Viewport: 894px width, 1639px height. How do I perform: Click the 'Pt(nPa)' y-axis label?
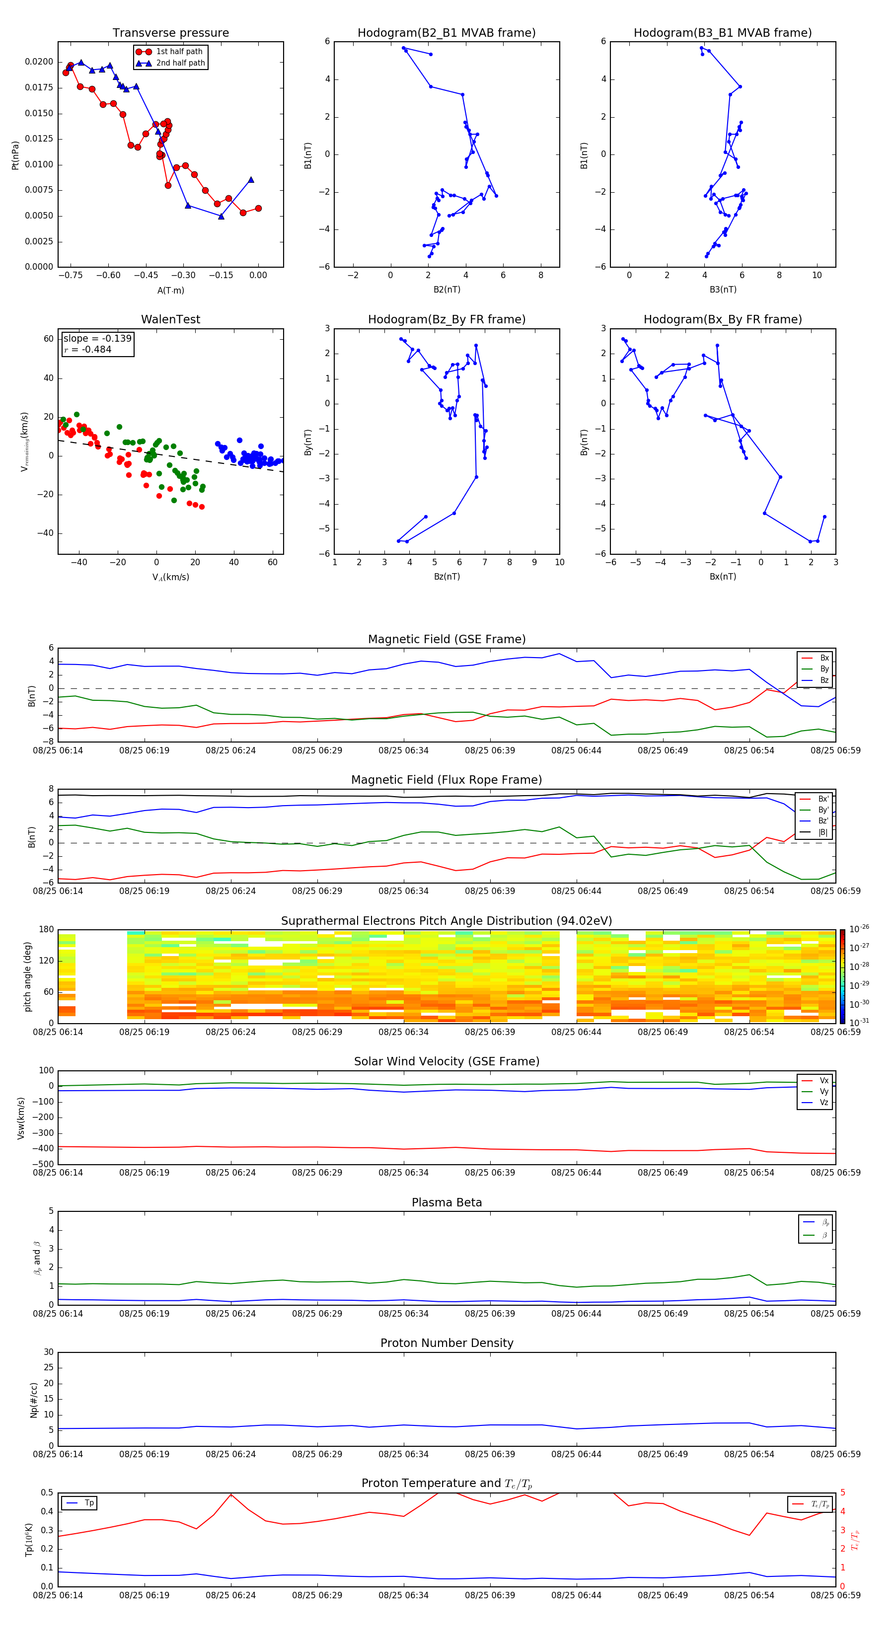coord(15,155)
